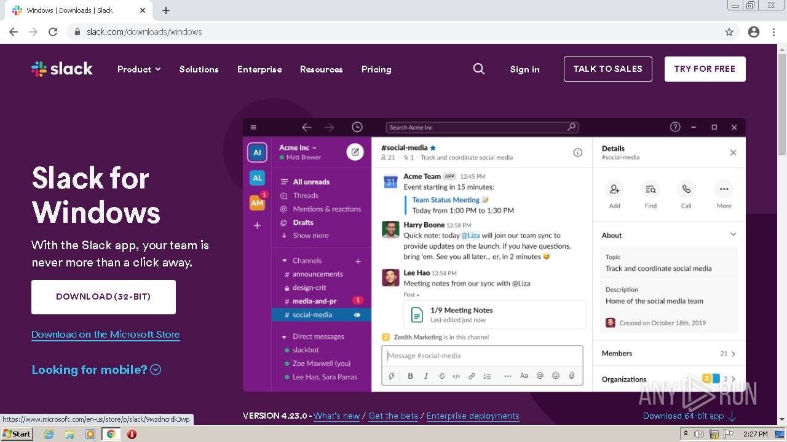The image size is (787, 442).
Task: Click the Message #social-media input
Action: pos(482,355)
